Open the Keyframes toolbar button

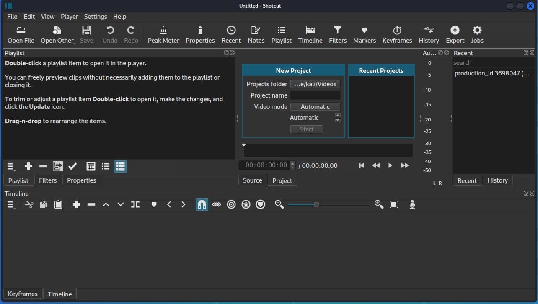click(x=397, y=35)
